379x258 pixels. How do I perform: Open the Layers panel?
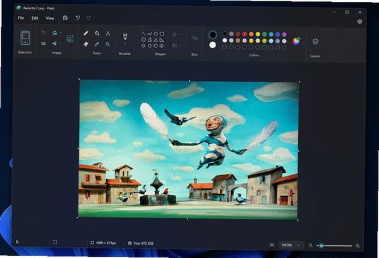click(x=315, y=42)
